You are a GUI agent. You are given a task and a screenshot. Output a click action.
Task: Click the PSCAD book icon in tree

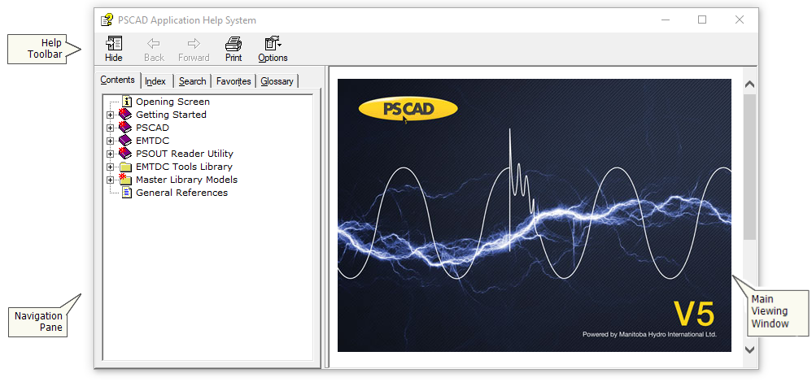[125, 128]
